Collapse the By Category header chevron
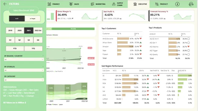This screenshot has height=111, width=198. coord(43,76)
